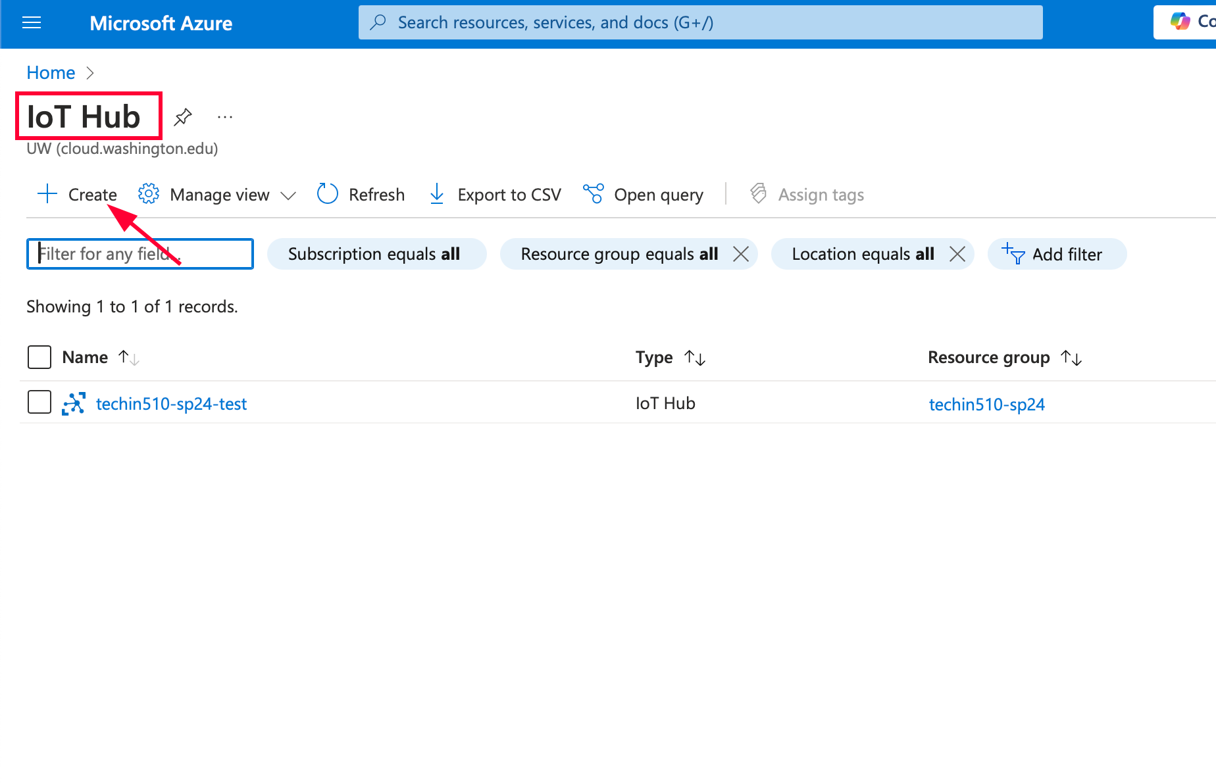This screenshot has height=784, width=1216.
Task: Focus the Search resources search box
Action: [x=700, y=22]
